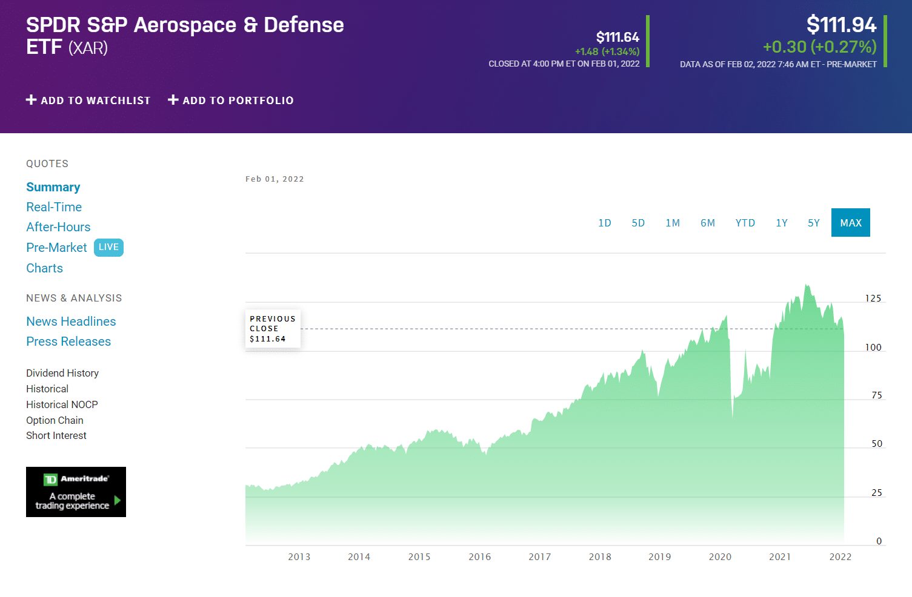Select the 5Y timeframe
Screen dimensions: 912x597
tap(813, 222)
